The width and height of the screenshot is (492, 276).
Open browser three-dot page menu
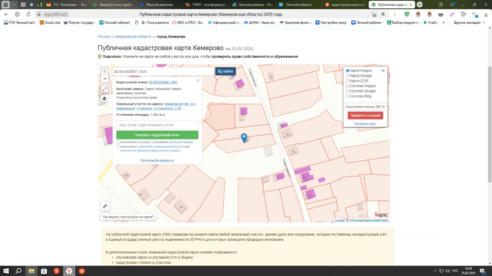[394, 14]
